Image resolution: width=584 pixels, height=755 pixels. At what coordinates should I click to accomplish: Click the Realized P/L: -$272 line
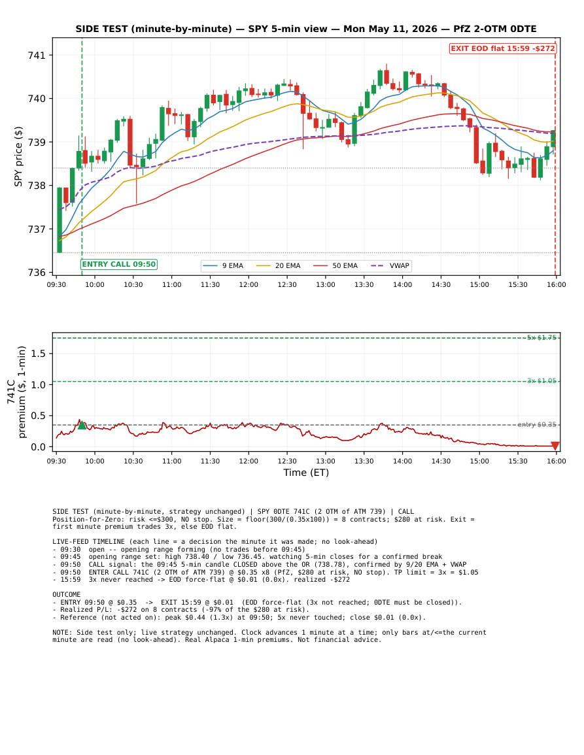(180, 610)
